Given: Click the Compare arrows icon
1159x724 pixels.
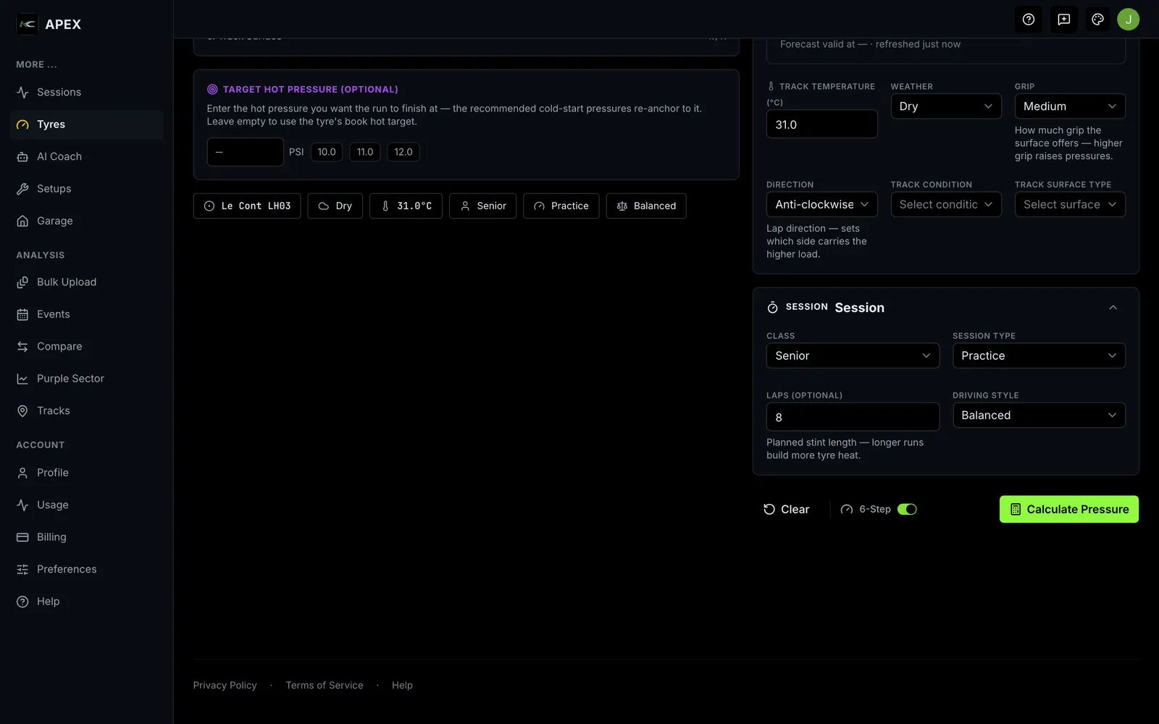Looking at the screenshot, I should coord(22,347).
